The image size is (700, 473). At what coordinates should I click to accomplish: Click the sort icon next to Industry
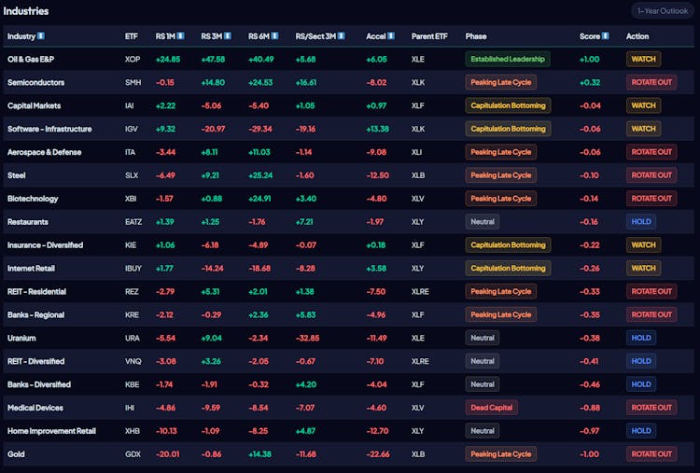coord(41,36)
